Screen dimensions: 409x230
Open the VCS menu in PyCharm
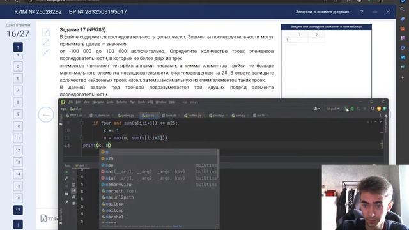point(151,102)
